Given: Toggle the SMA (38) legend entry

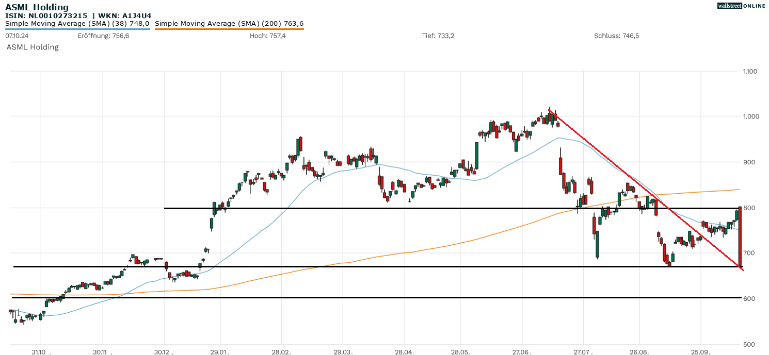Looking at the screenshot, I should tap(77, 23).
